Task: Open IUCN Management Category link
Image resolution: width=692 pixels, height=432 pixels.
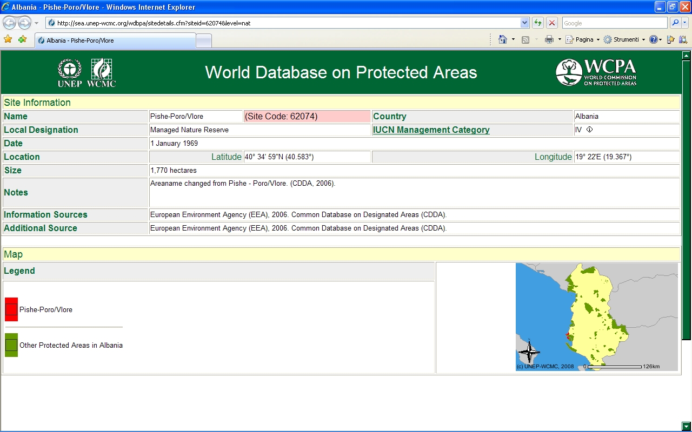Action: pos(431,130)
